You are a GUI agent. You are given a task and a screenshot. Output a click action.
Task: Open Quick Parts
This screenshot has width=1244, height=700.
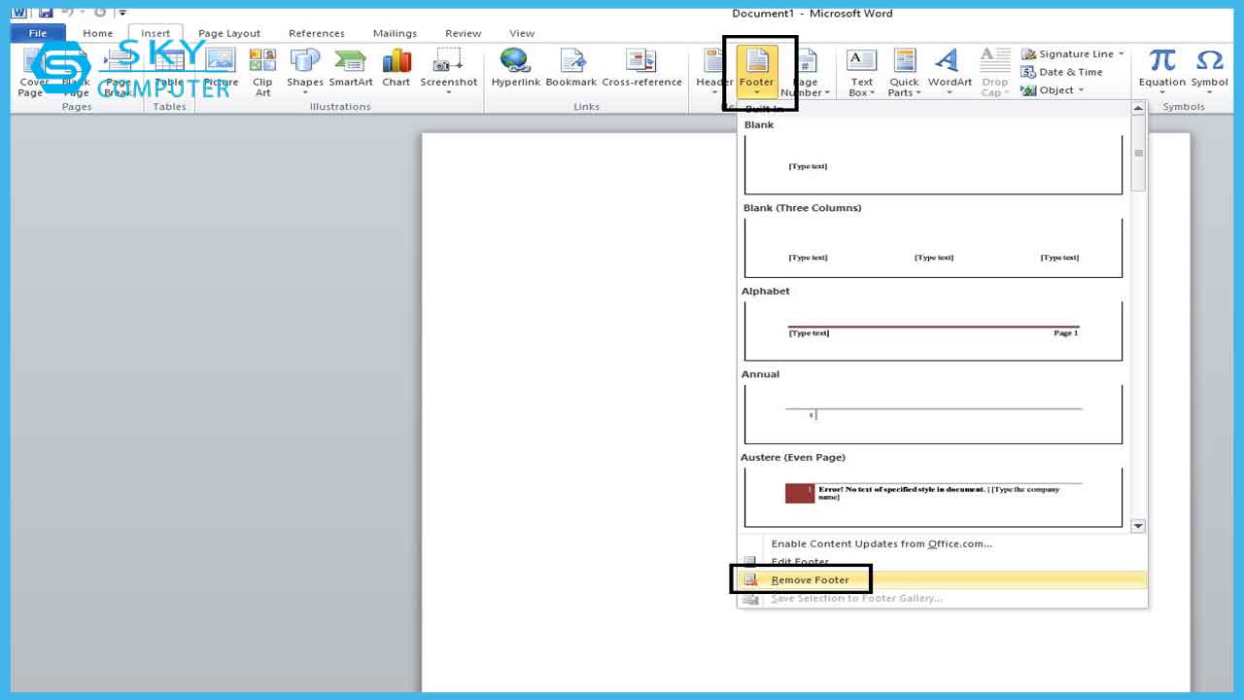tap(904, 72)
